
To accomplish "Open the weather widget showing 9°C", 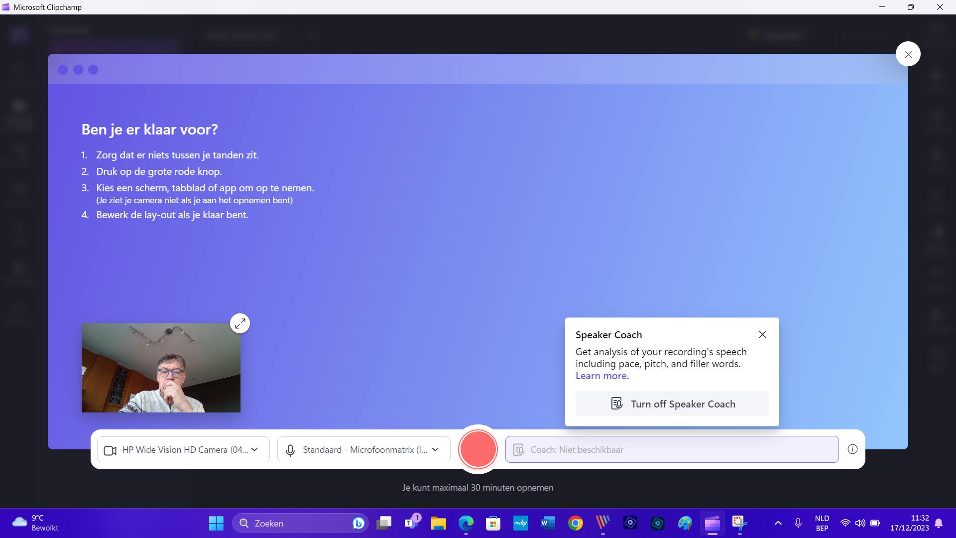I will (35, 523).
